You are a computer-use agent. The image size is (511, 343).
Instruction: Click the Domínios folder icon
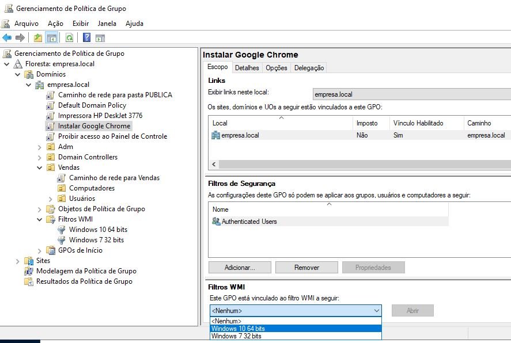(x=29, y=74)
